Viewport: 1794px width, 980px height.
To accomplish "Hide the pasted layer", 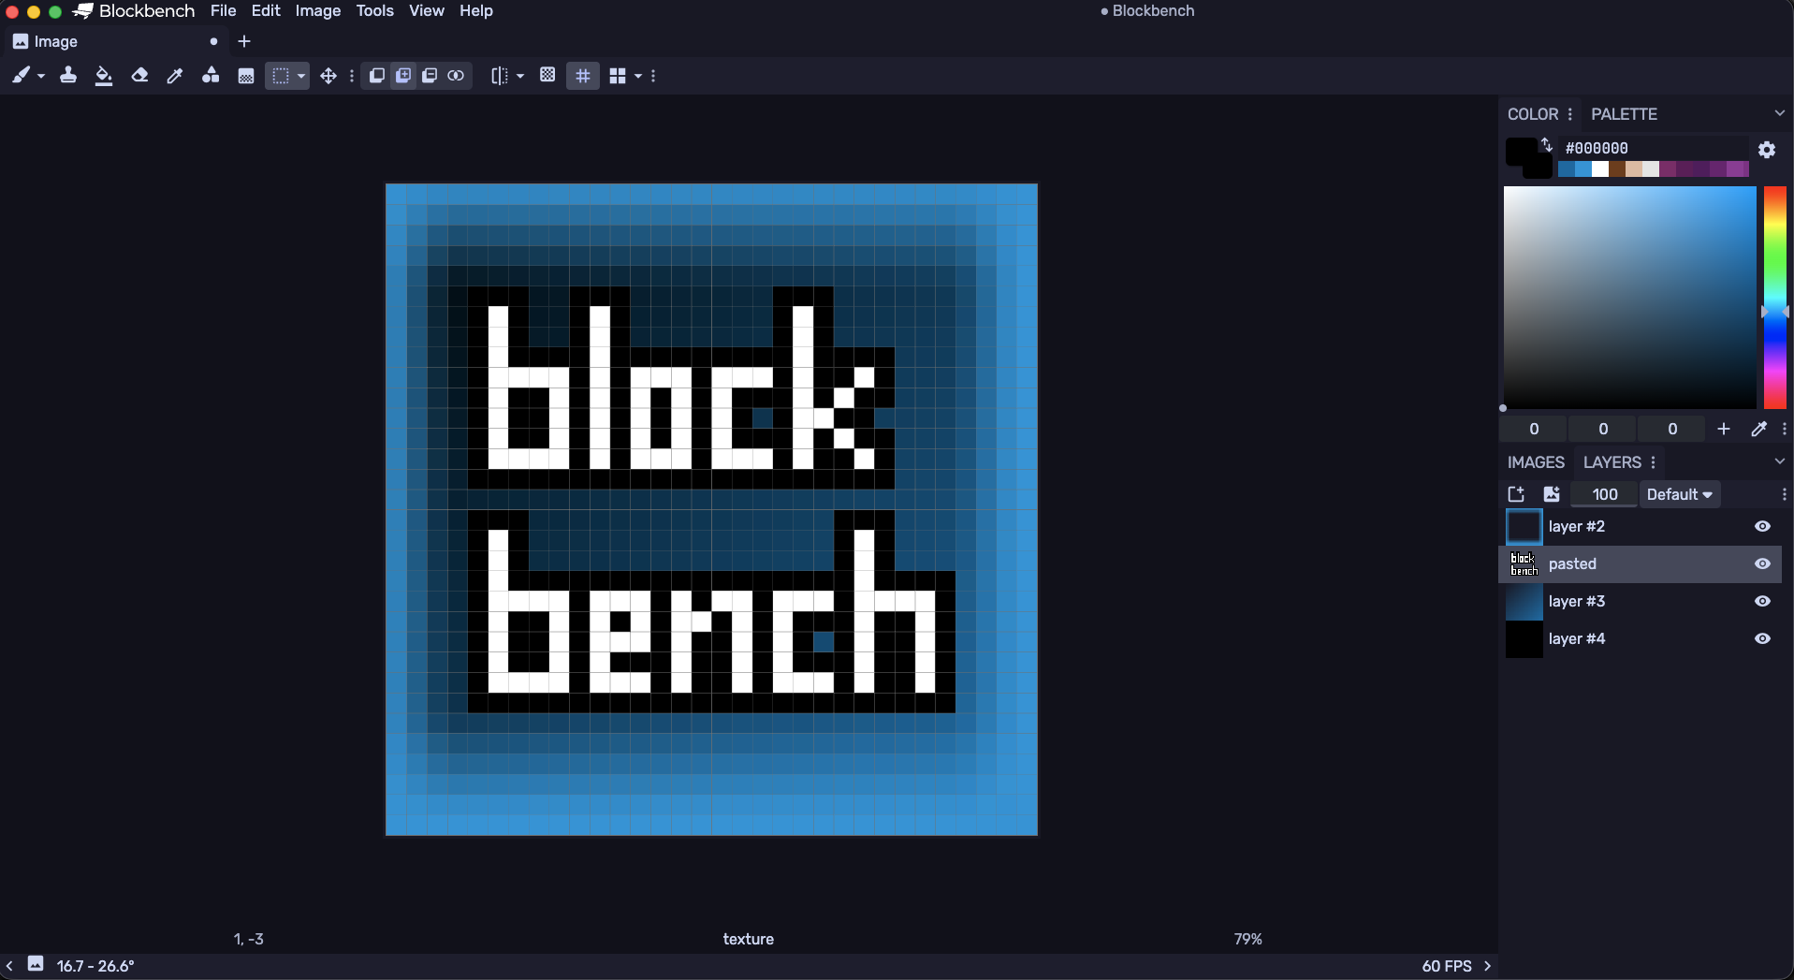I will point(1762,564).
